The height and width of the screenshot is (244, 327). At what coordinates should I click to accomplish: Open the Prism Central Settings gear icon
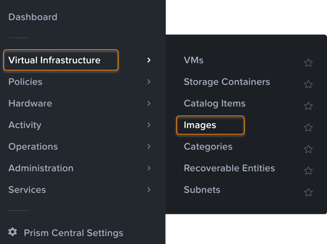(12, 232)
